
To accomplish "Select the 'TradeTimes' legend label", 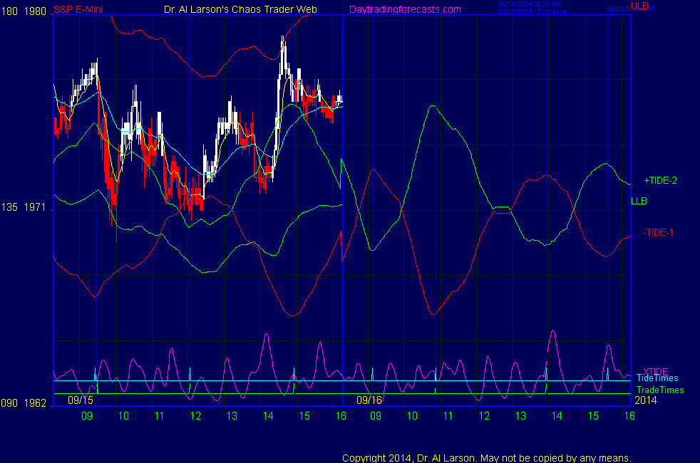I will pyautogui.click(x=660, y=390).
